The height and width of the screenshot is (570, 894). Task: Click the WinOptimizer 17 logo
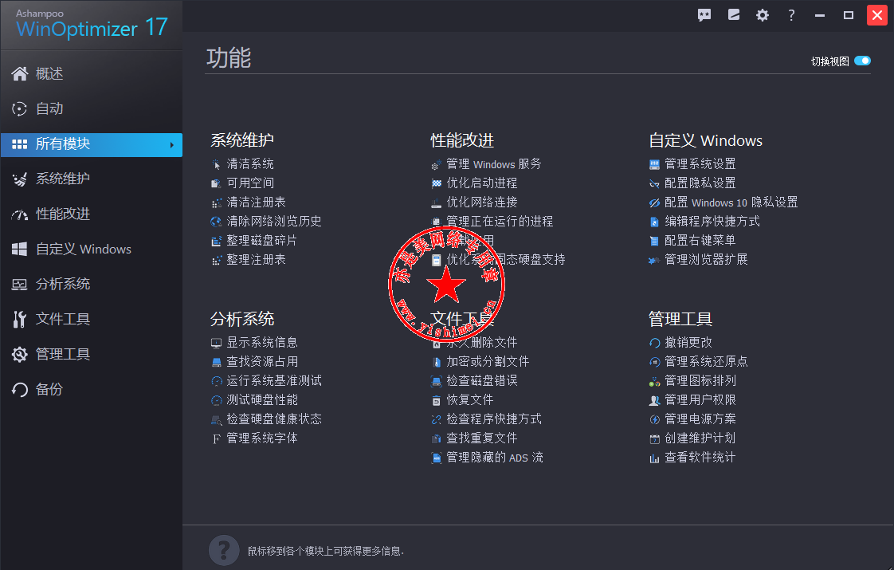tap(92, 27)
